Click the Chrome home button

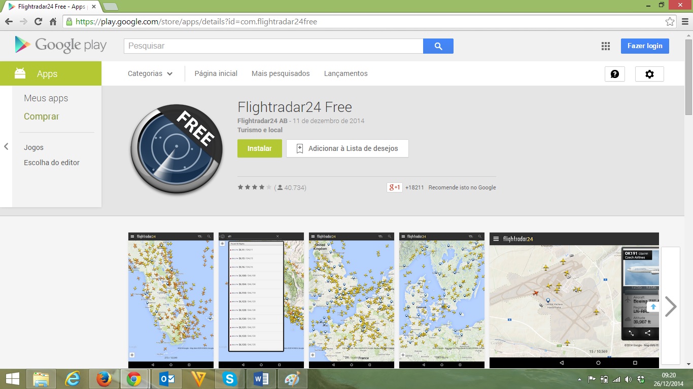click(x=53, y=22)
